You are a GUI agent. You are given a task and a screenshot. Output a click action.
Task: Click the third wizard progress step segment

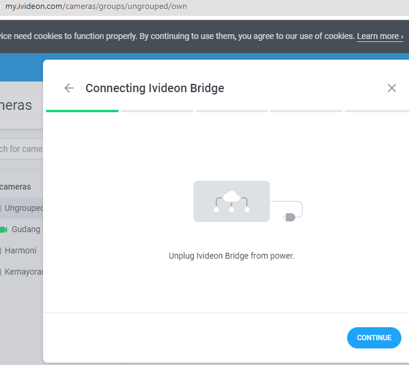[x=232, y=111]
